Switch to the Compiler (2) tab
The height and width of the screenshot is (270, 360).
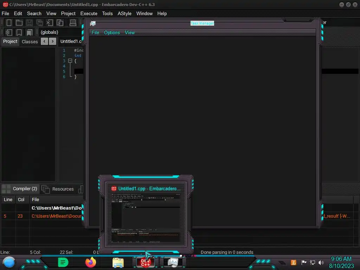[x=20, y=189]
